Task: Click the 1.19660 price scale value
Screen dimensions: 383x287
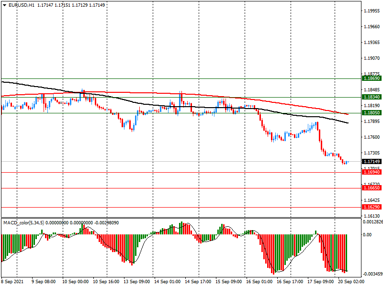Action: [x=372, y=27]
